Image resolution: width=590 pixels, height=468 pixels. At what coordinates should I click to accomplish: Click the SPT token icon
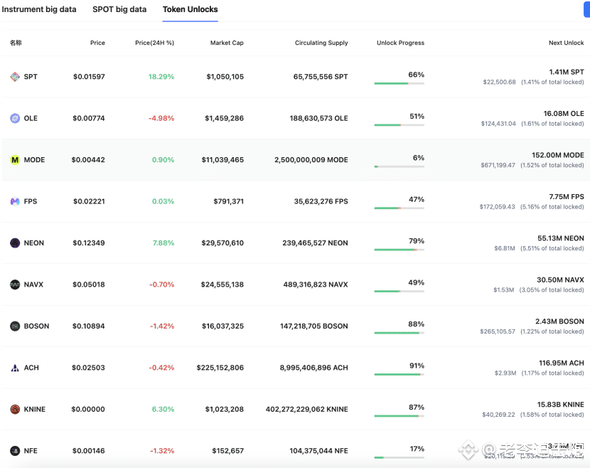tap(15, 77)
